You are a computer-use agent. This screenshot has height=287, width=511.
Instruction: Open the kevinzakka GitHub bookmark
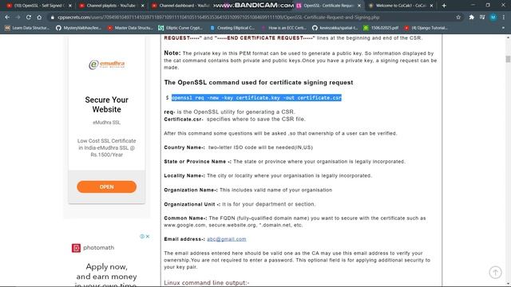tap(335, 28)
